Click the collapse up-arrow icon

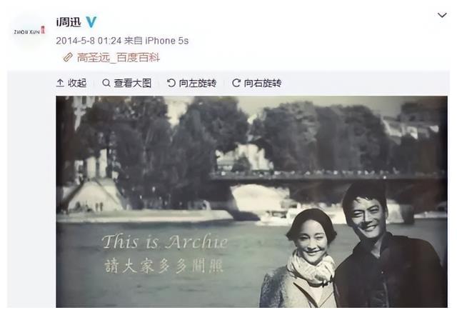click(x=60, y=83)
